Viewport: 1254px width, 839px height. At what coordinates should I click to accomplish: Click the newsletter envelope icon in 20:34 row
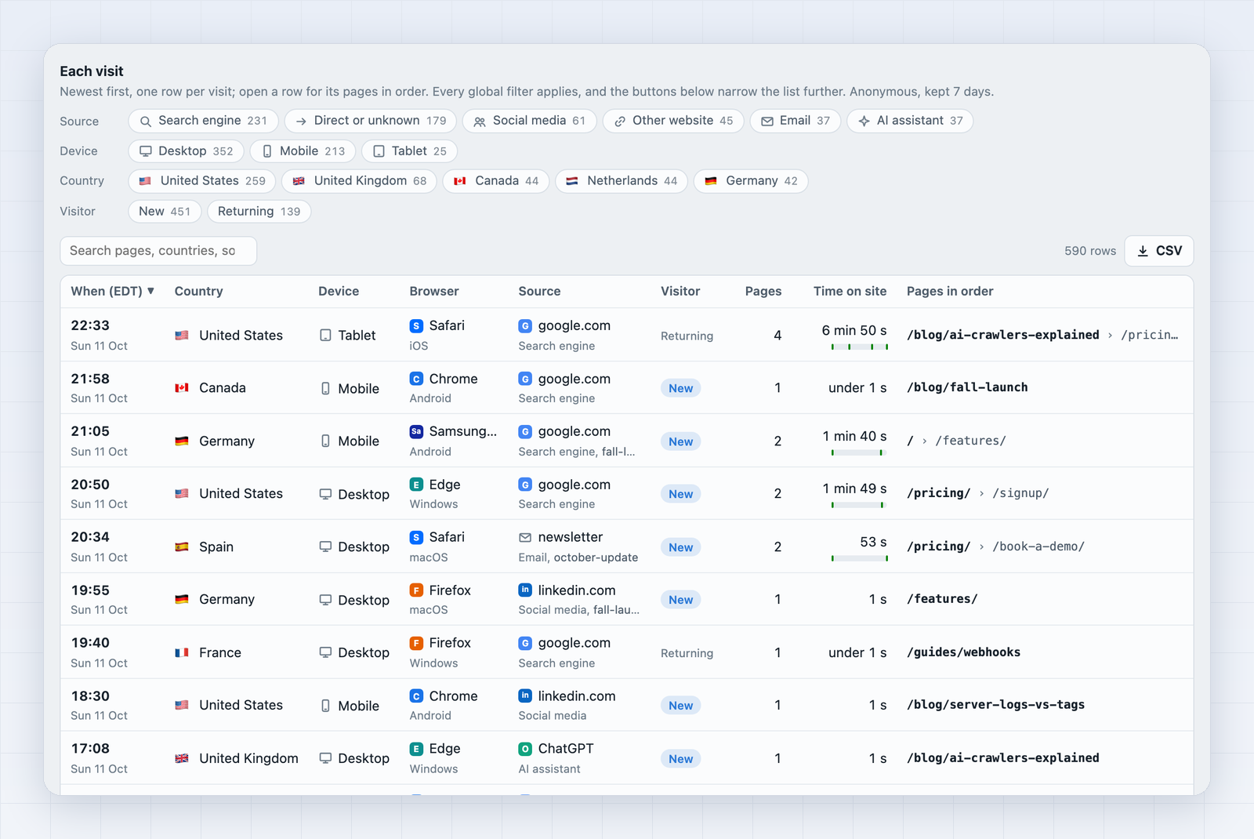[525, 538]
